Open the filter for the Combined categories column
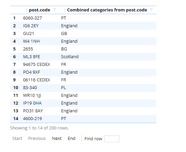Screen dimensions: 186x152 (x=151, y=10)
